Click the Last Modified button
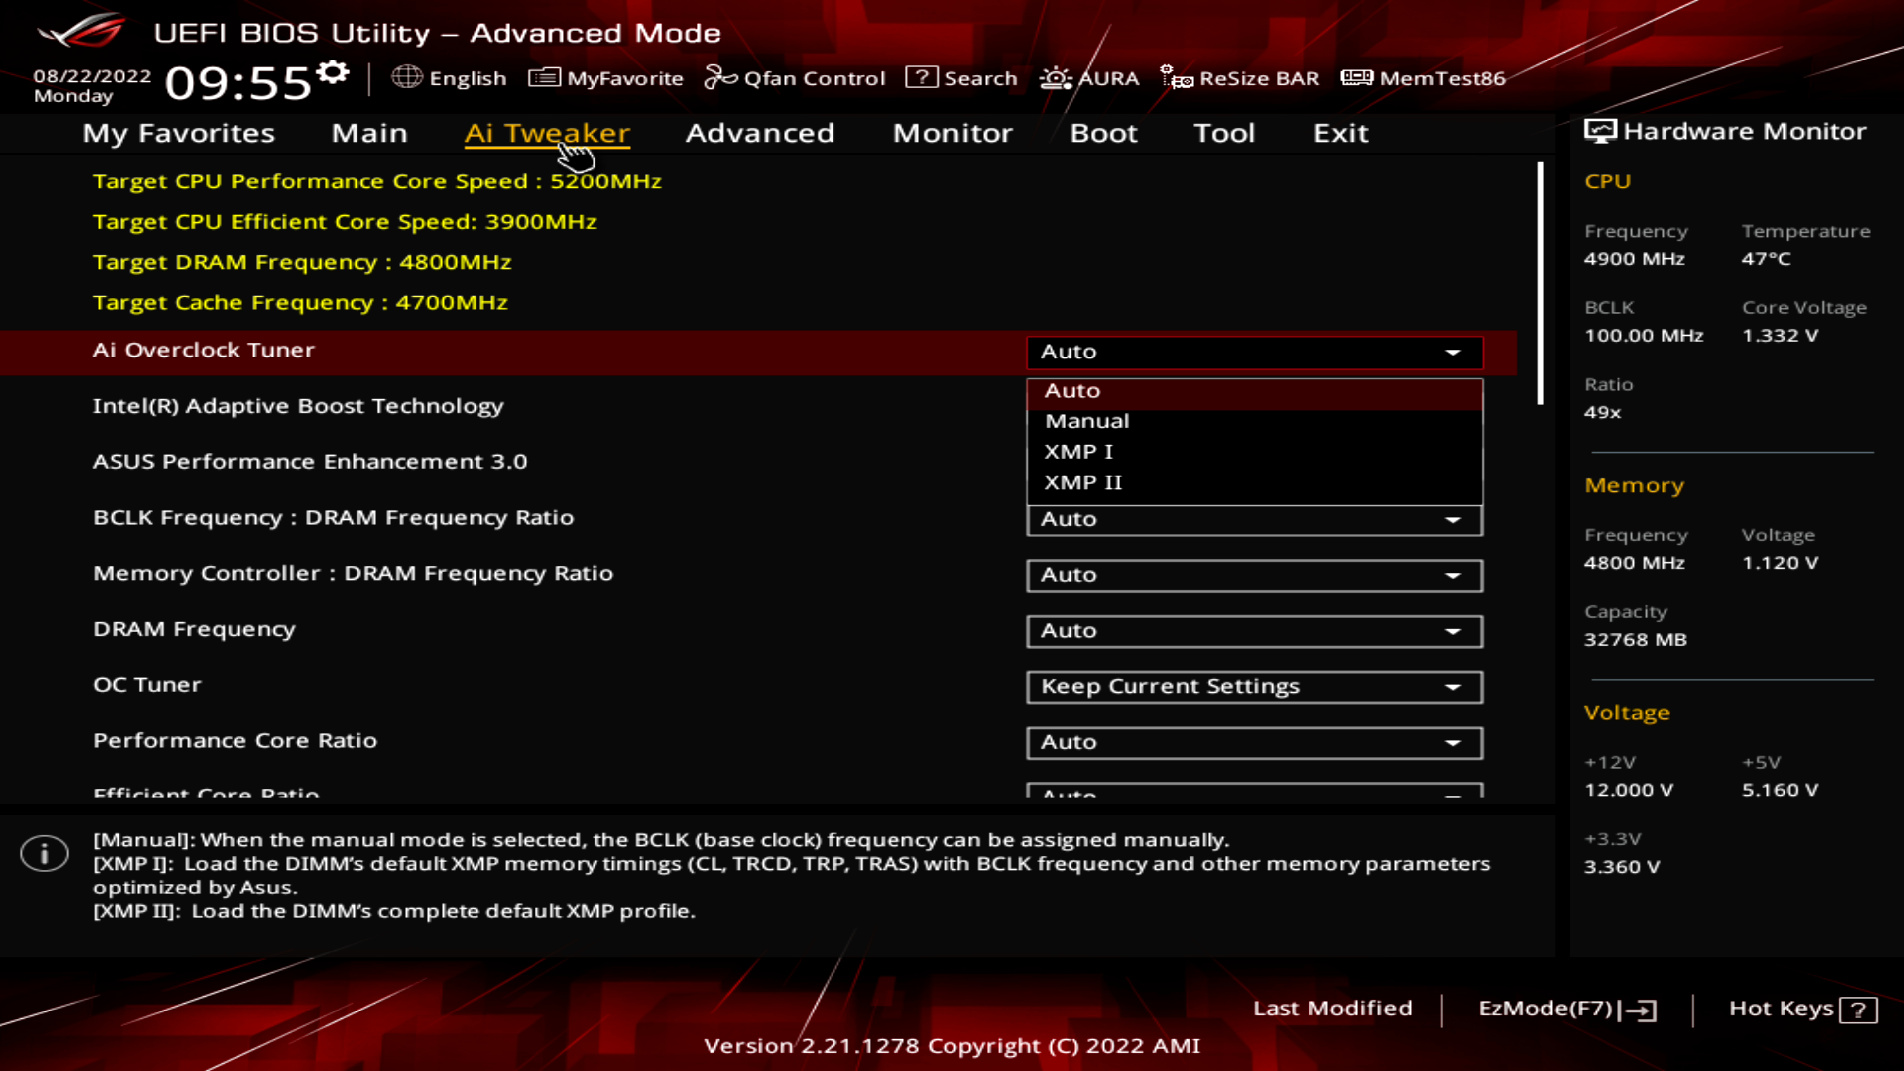 1332,1008
